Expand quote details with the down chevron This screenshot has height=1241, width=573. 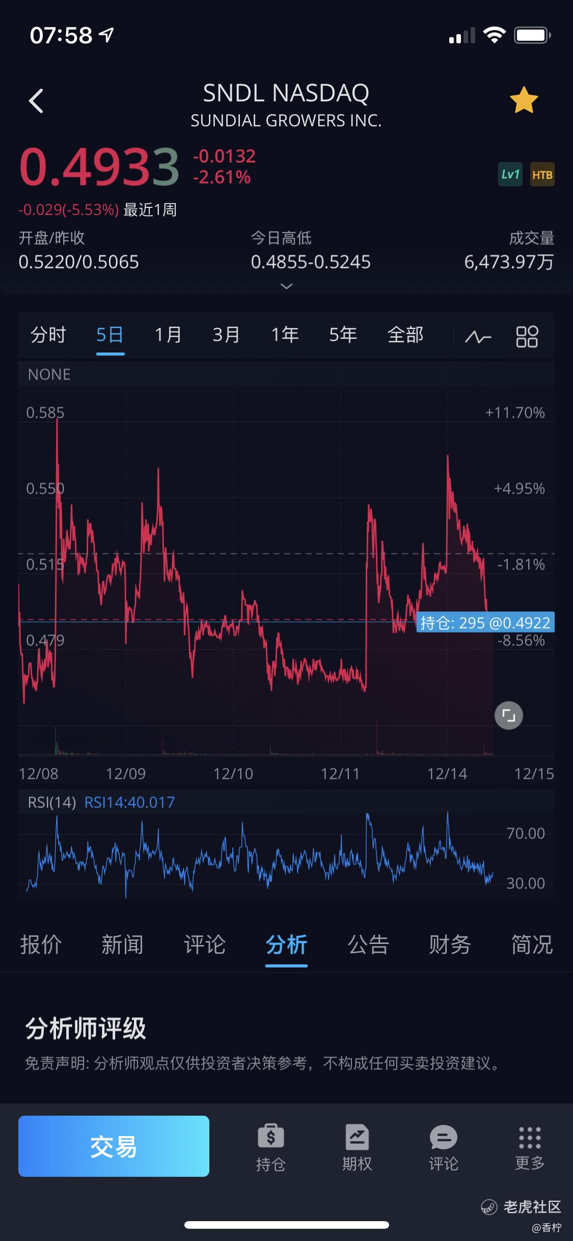pyautogui.click(x=287, y=286)
